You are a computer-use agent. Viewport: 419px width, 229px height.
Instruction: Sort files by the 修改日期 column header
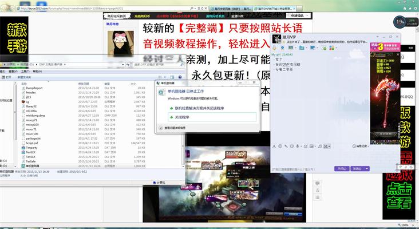tap(84, 84)
